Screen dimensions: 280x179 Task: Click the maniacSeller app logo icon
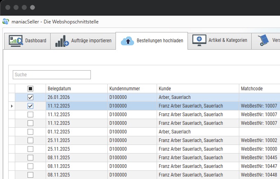click(6, 21)
